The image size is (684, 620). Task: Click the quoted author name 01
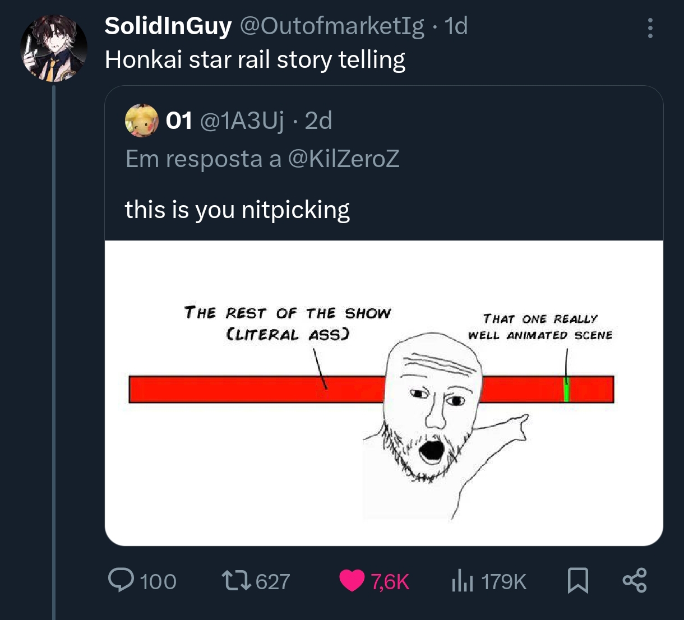[x=179, y=121]
